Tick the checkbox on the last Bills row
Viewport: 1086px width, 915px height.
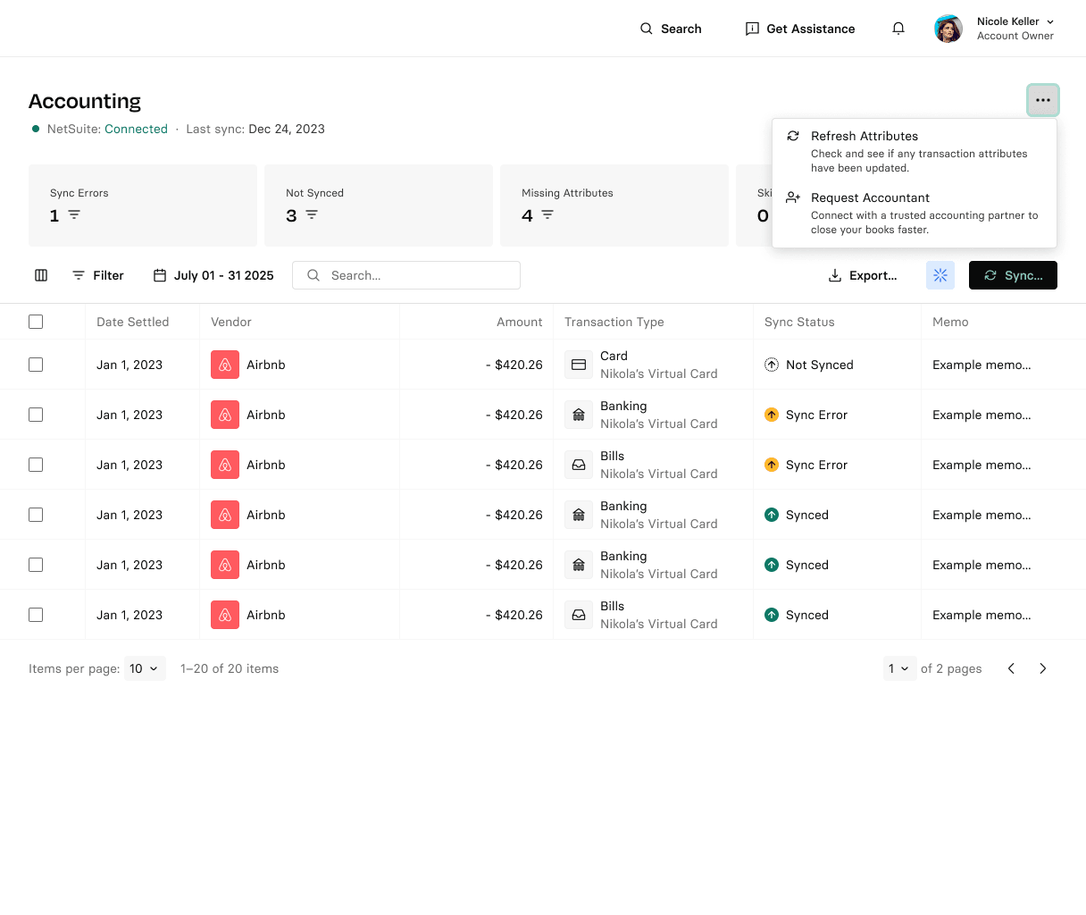[x=36, y=615]
